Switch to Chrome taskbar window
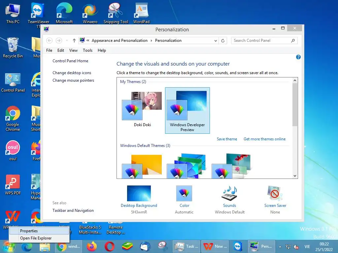 [68, 246]
